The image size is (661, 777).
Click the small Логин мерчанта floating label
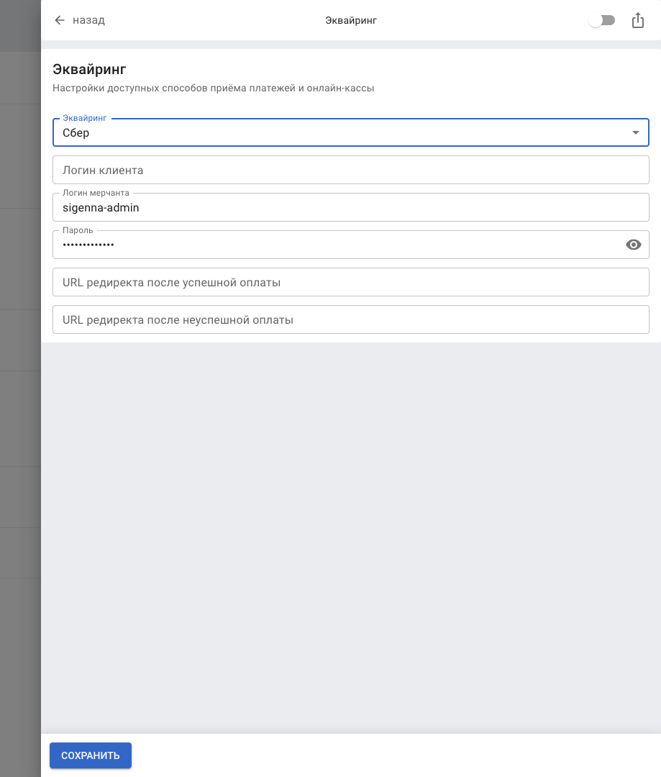click(96, 194)
